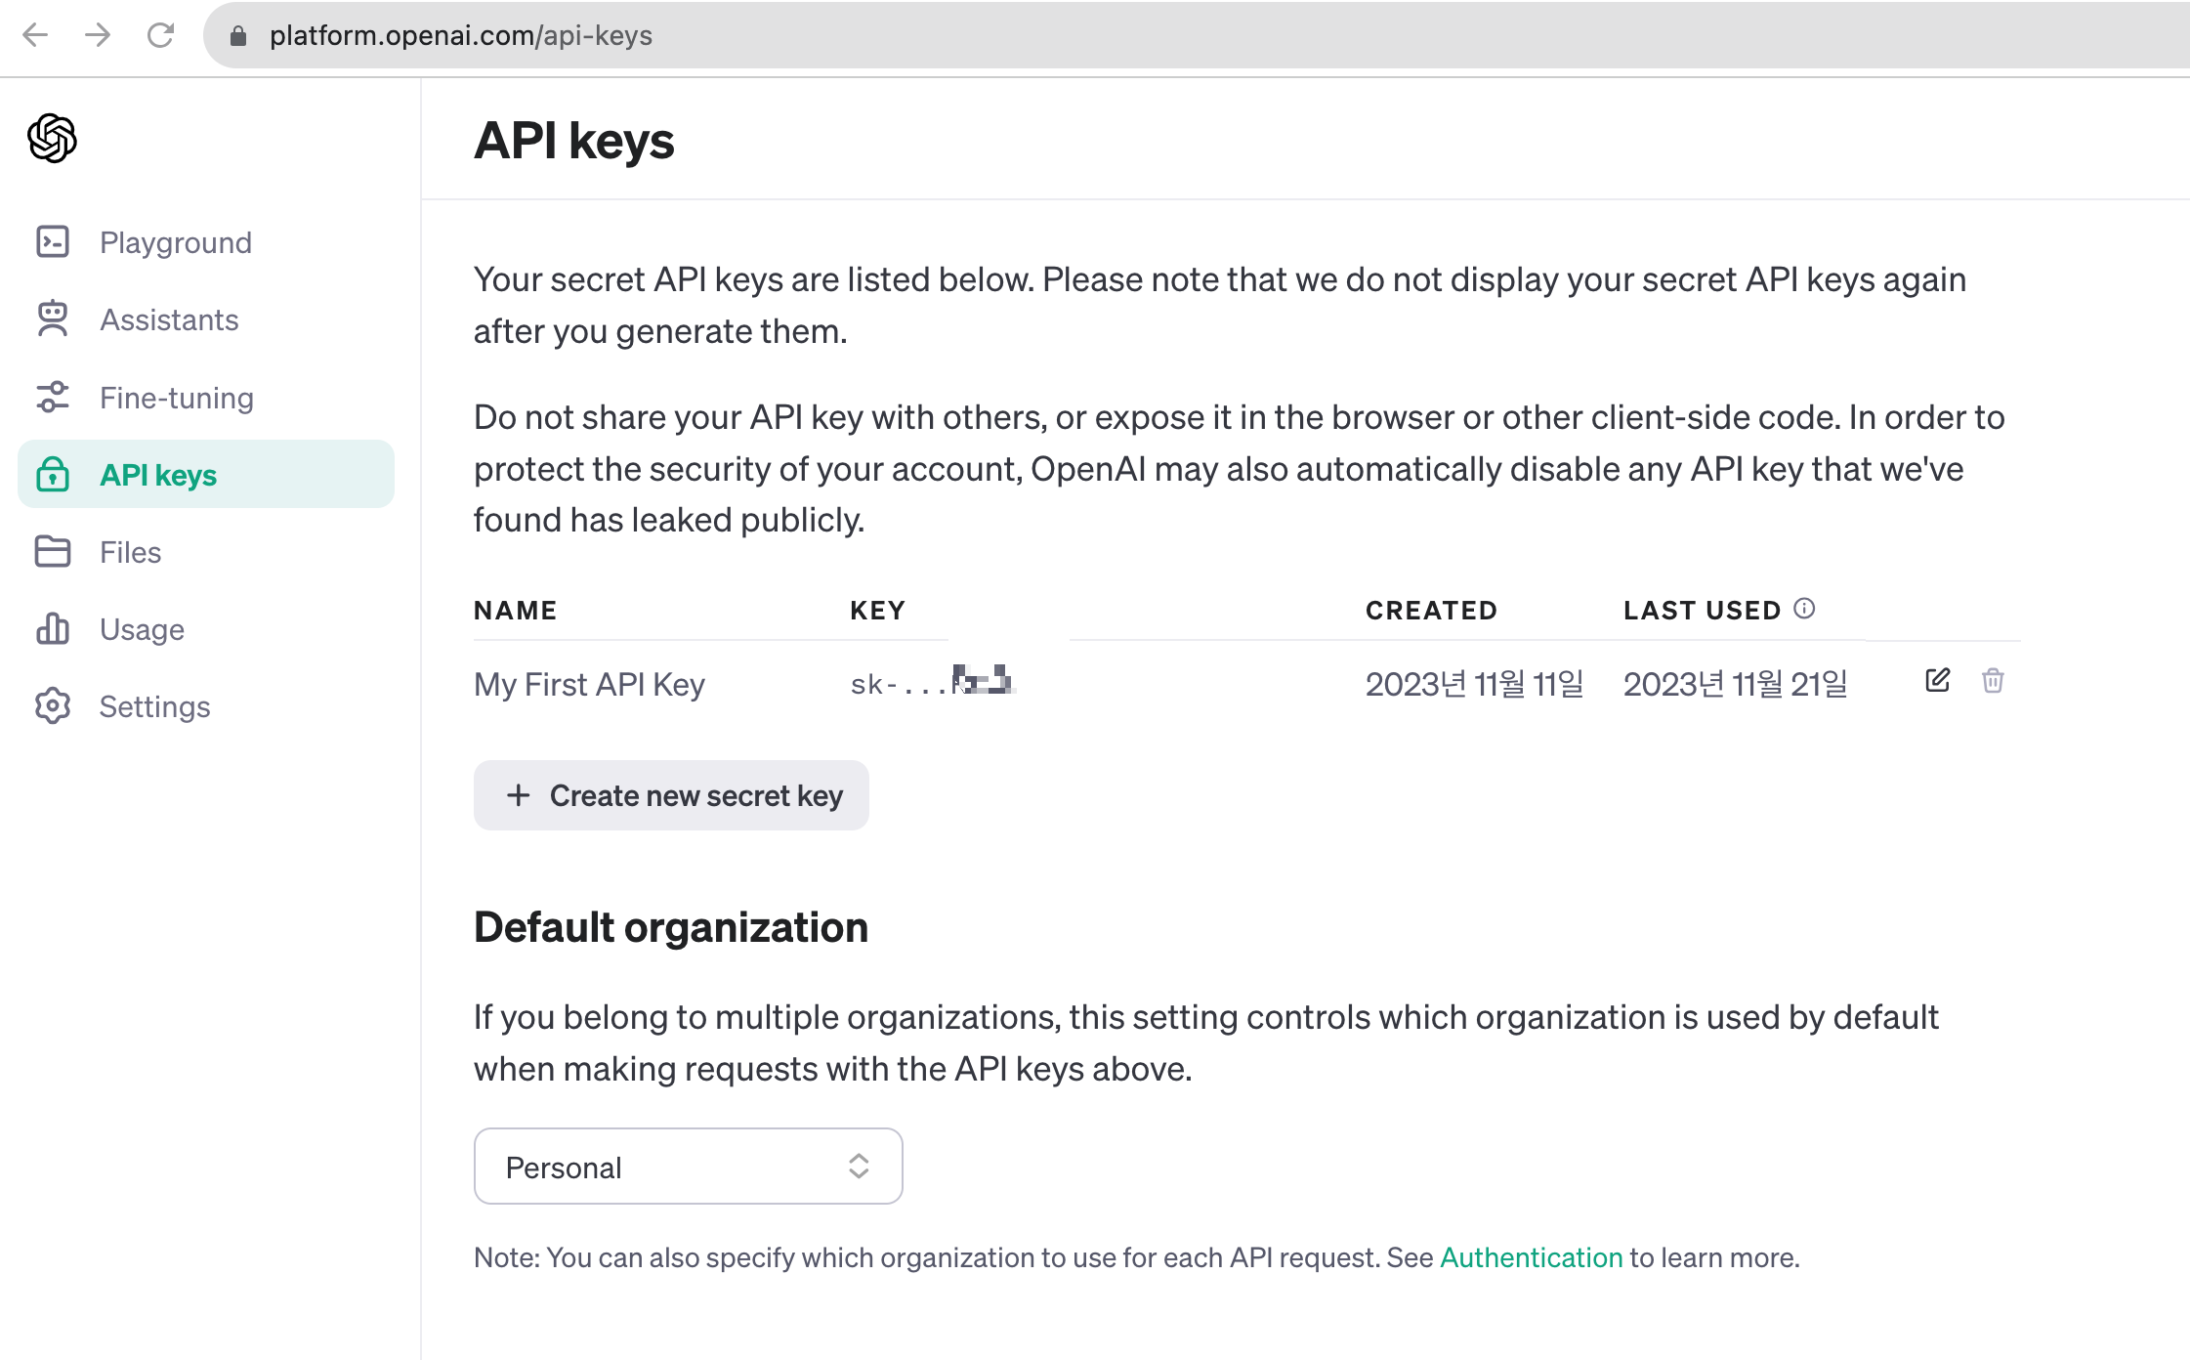Click the Files folder icon
Viewport: 2190px width, 1360px height.
(x=53, y=552)
